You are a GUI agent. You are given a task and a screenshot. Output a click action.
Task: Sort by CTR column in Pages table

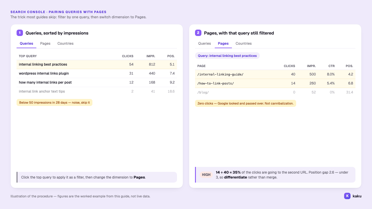(332, 66)
